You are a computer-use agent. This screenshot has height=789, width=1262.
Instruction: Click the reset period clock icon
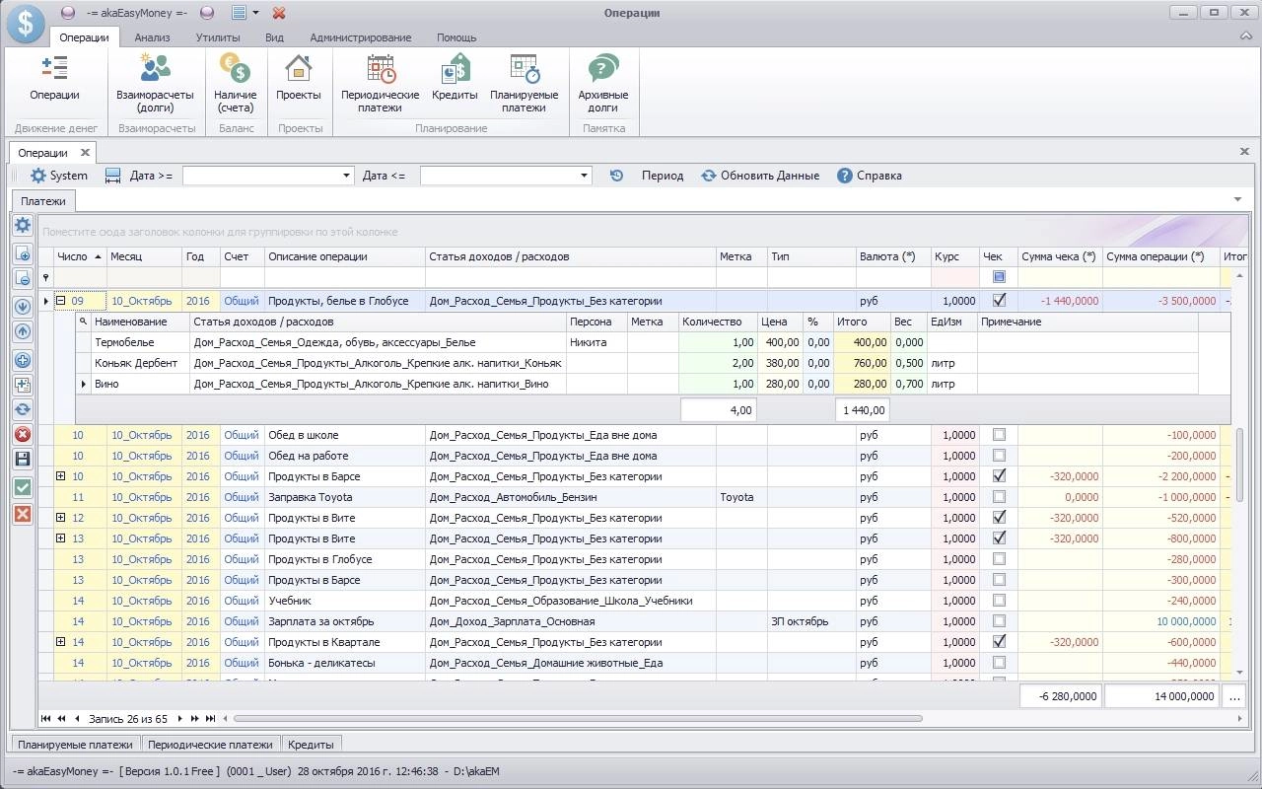(616, 176)
